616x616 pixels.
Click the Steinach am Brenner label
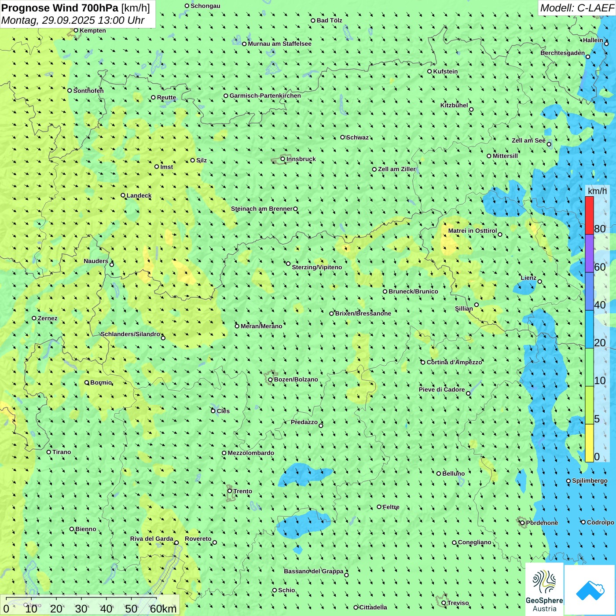[x=262, y=209]
